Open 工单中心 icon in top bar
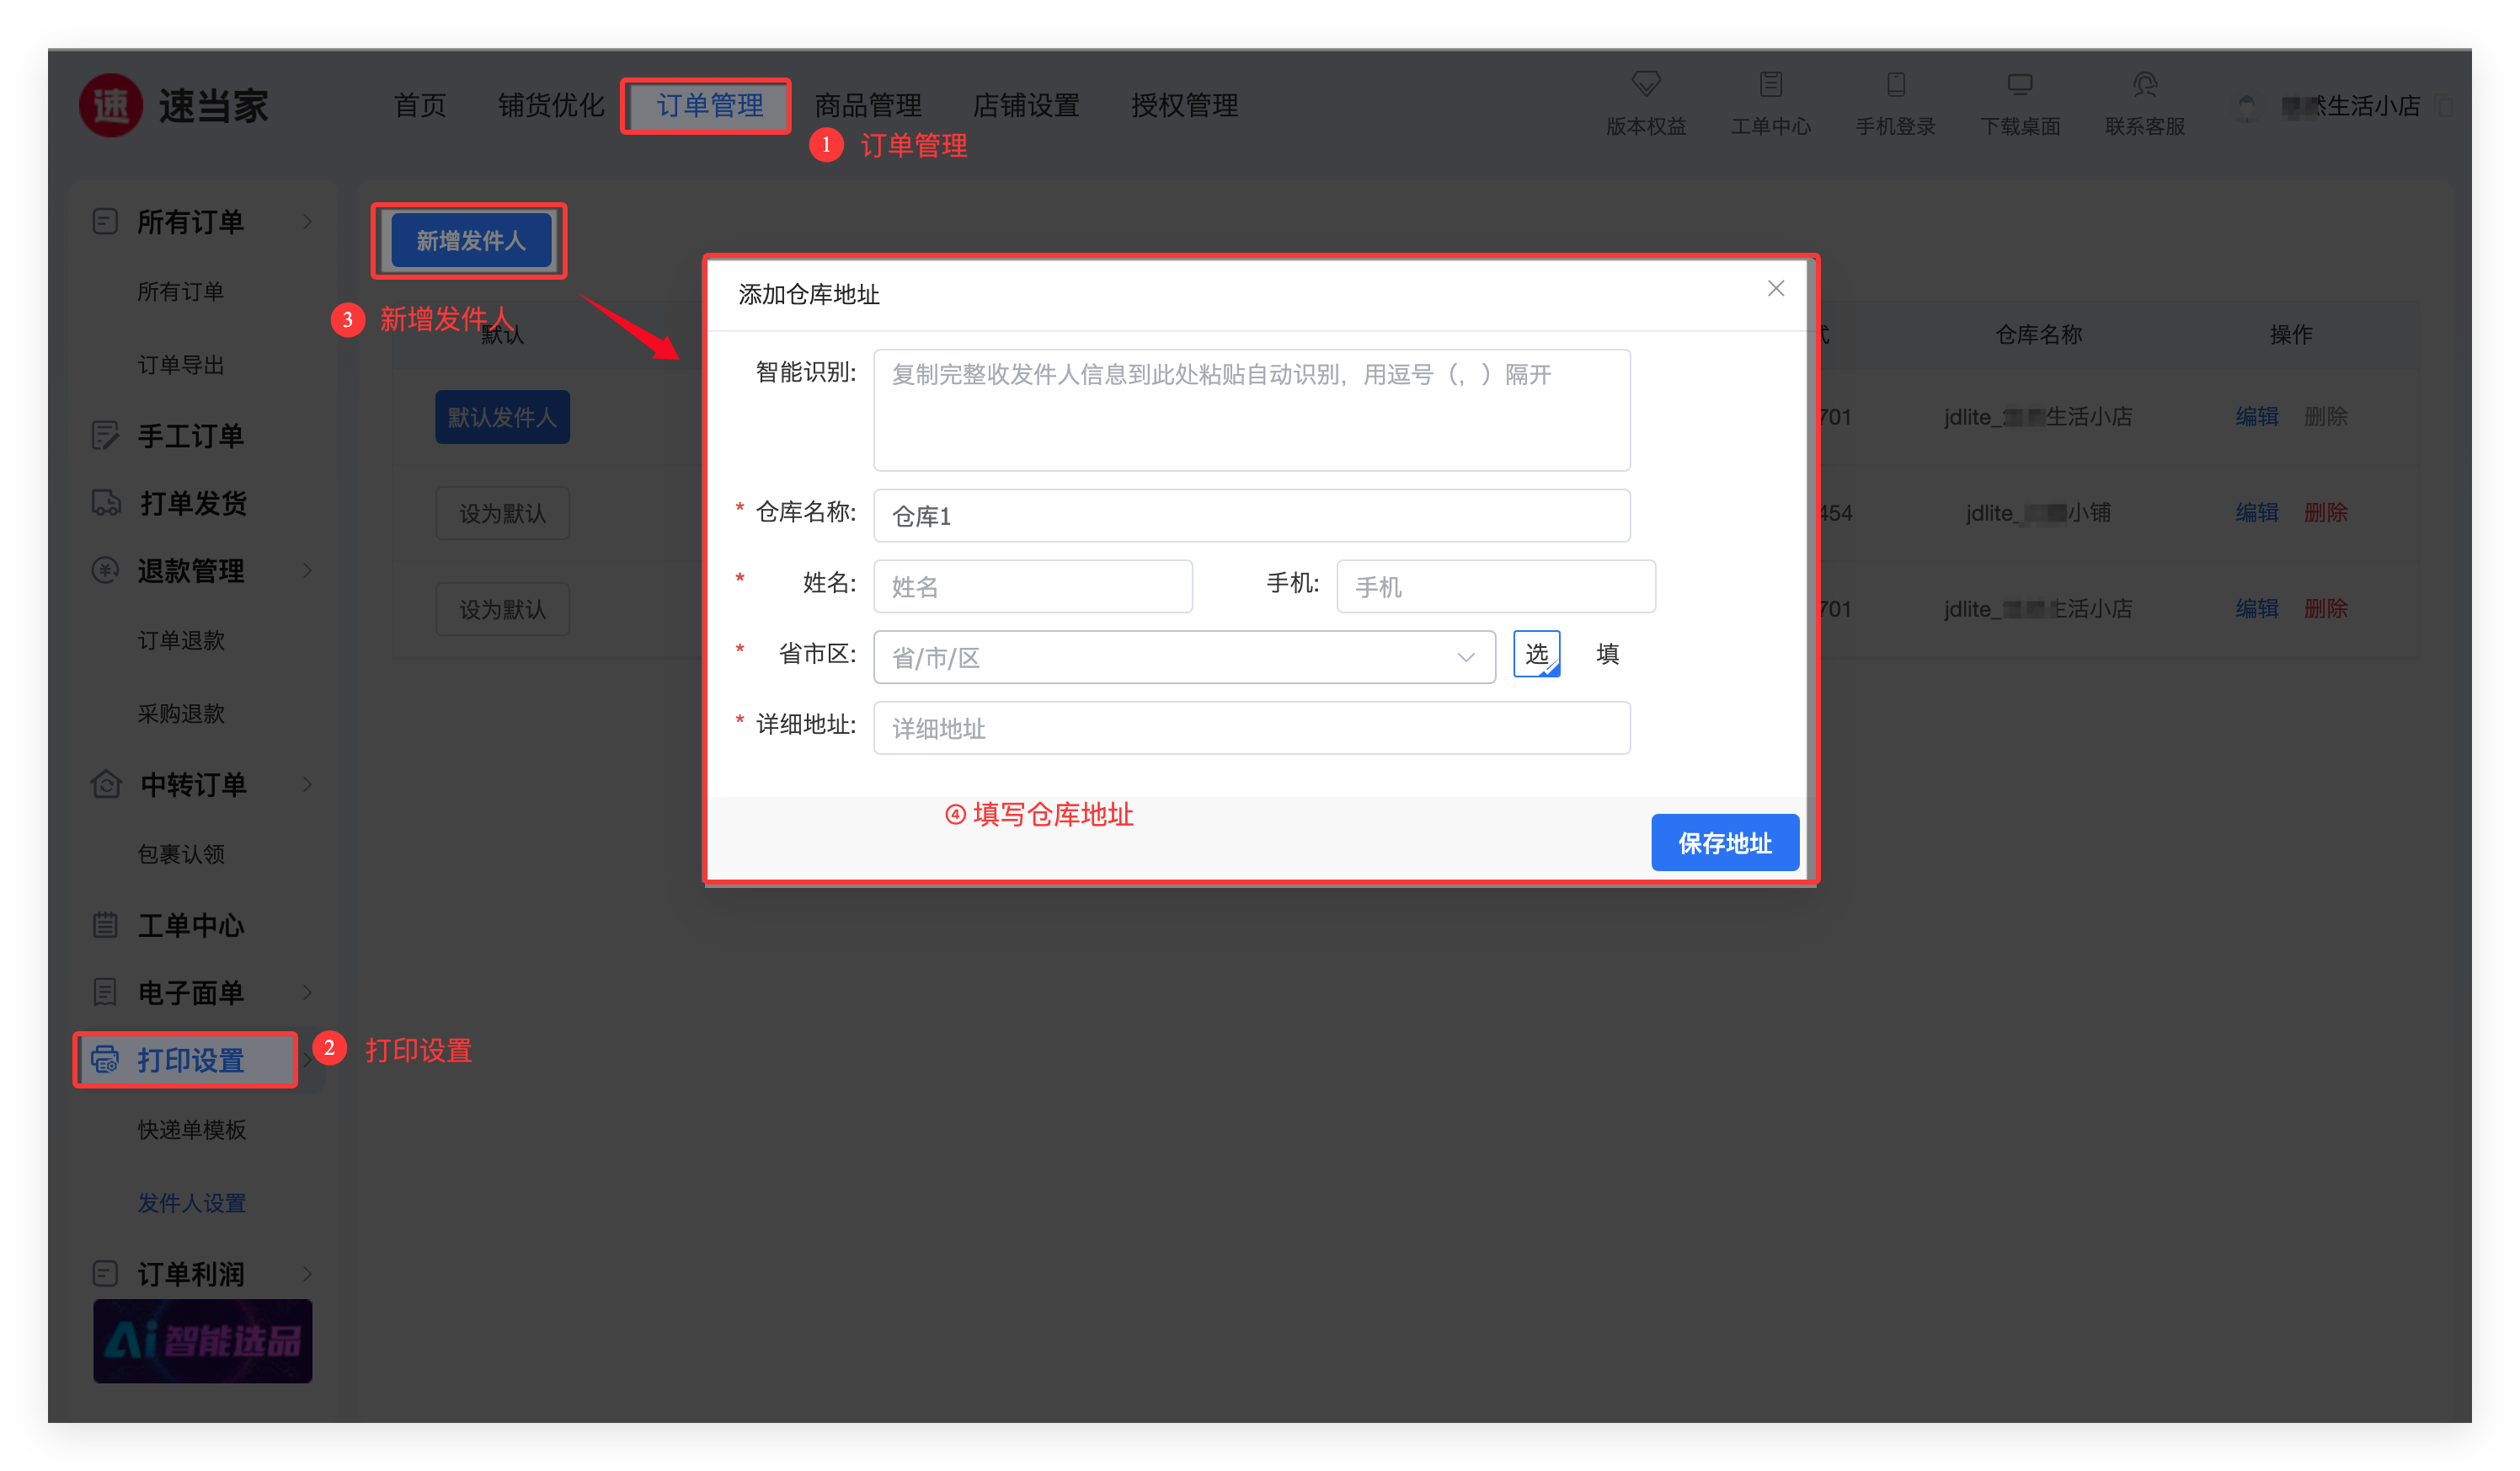The image size is (2520, 1471). coord(1770,83)
